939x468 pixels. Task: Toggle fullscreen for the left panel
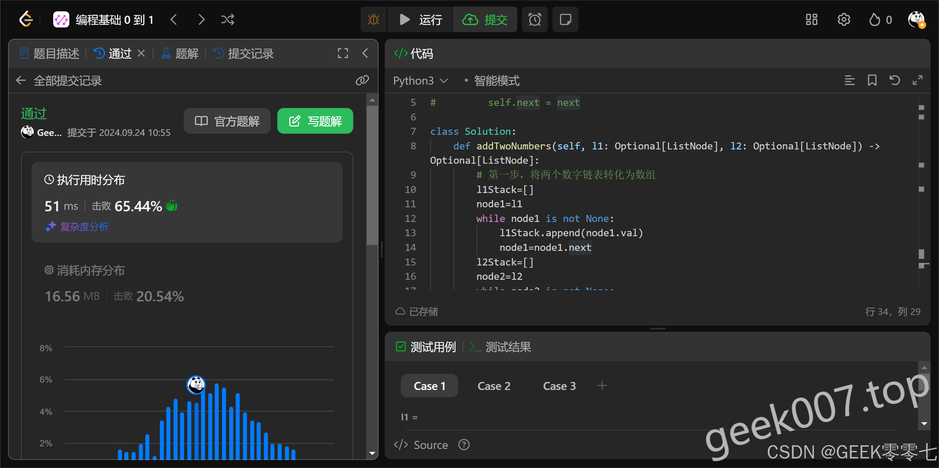pos(343,53)
